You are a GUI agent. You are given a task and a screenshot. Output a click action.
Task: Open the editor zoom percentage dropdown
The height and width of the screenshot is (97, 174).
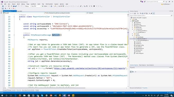[5, 88]
